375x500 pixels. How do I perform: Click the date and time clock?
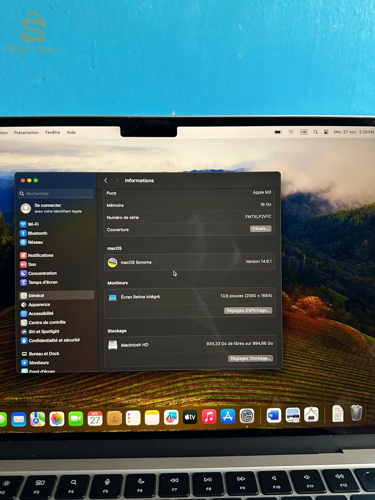[354, 132]
